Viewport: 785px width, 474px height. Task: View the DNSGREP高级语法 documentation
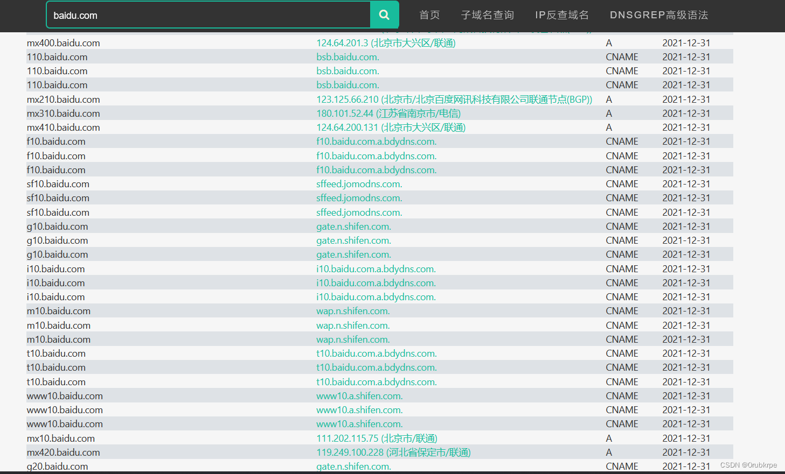click(658, 15)
